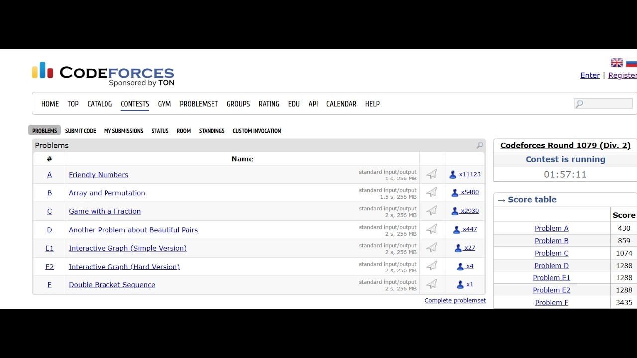Submit icon for Game with a Fraction
The image size is (637, 358).
coord(432,211)
